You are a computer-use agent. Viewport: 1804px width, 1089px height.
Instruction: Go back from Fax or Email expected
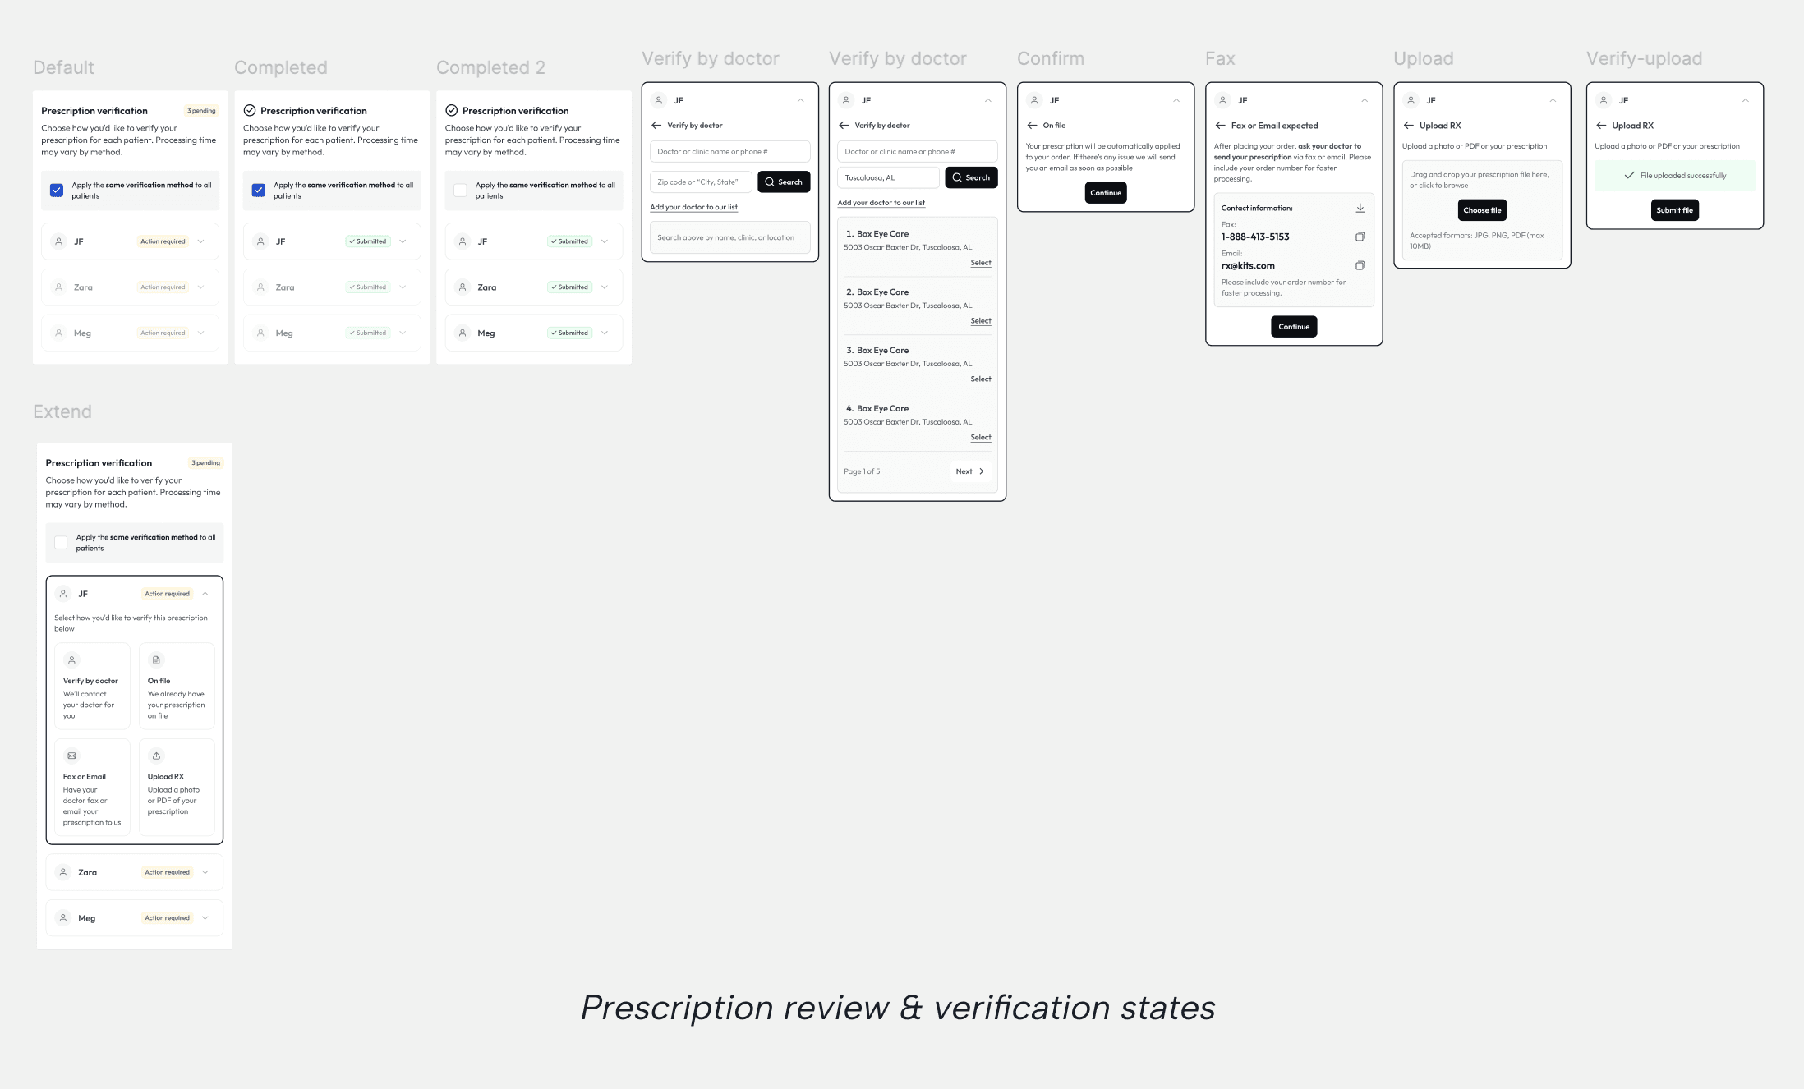[1220, 126]
